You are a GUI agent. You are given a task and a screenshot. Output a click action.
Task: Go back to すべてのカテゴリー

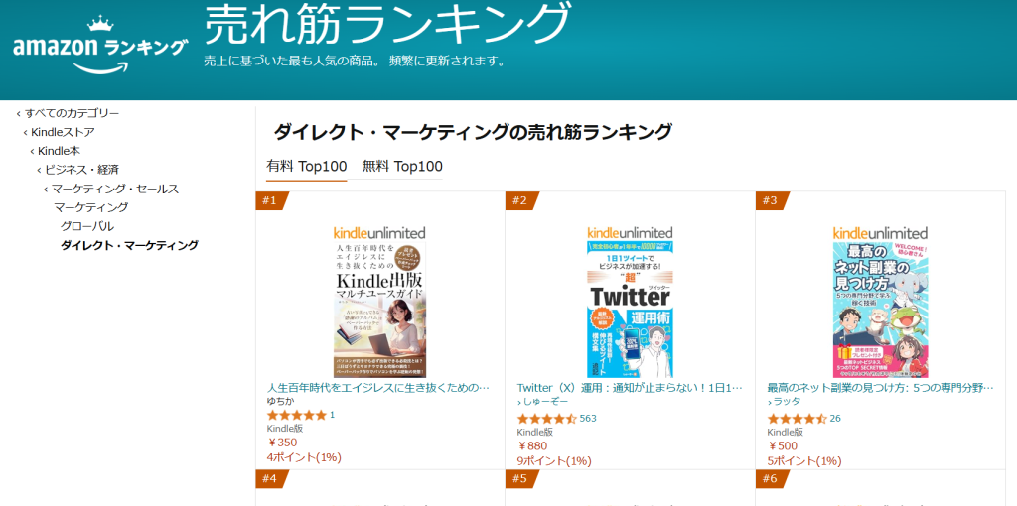coord(72,113)
